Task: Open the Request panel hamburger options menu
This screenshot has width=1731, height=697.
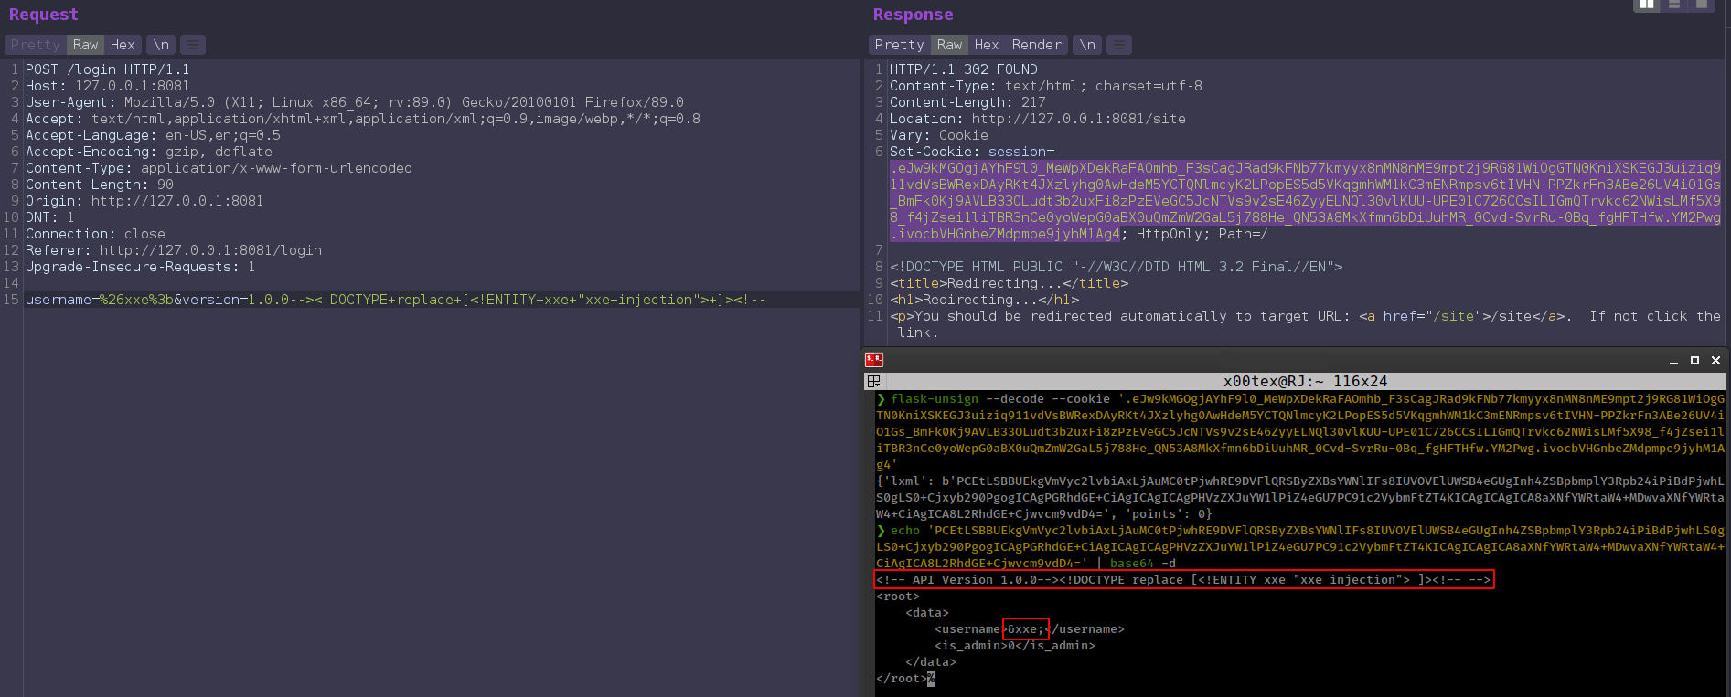Action: (x=192, y=45)
